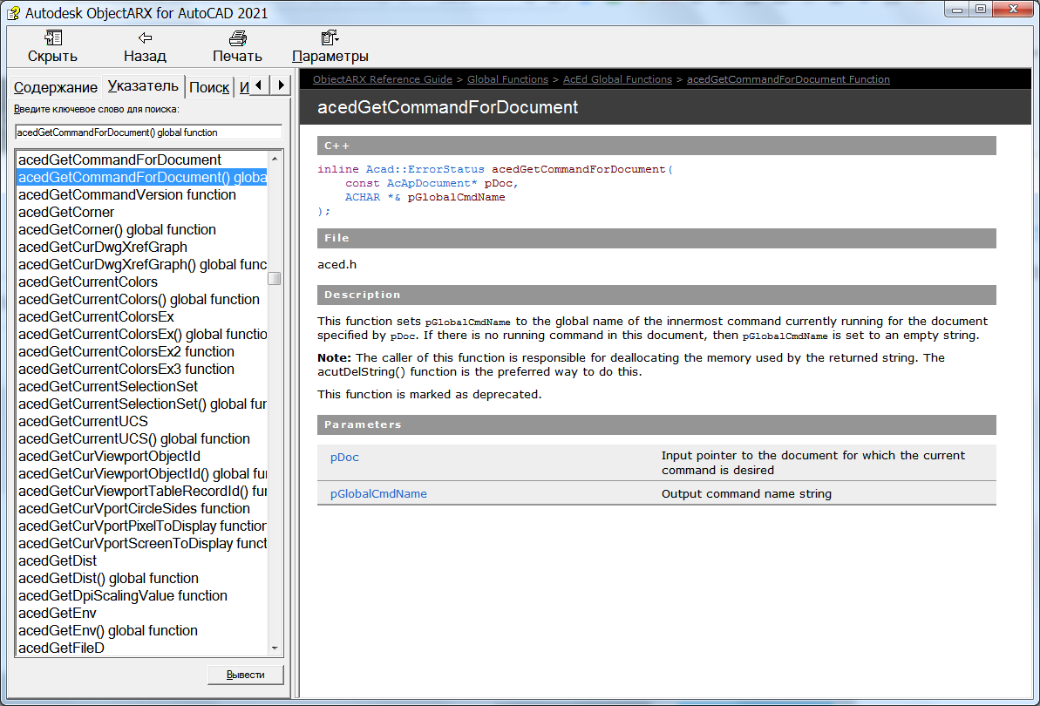Select the acedGetEnv entry
1040x706 pixels.
[x=142, y=614]
